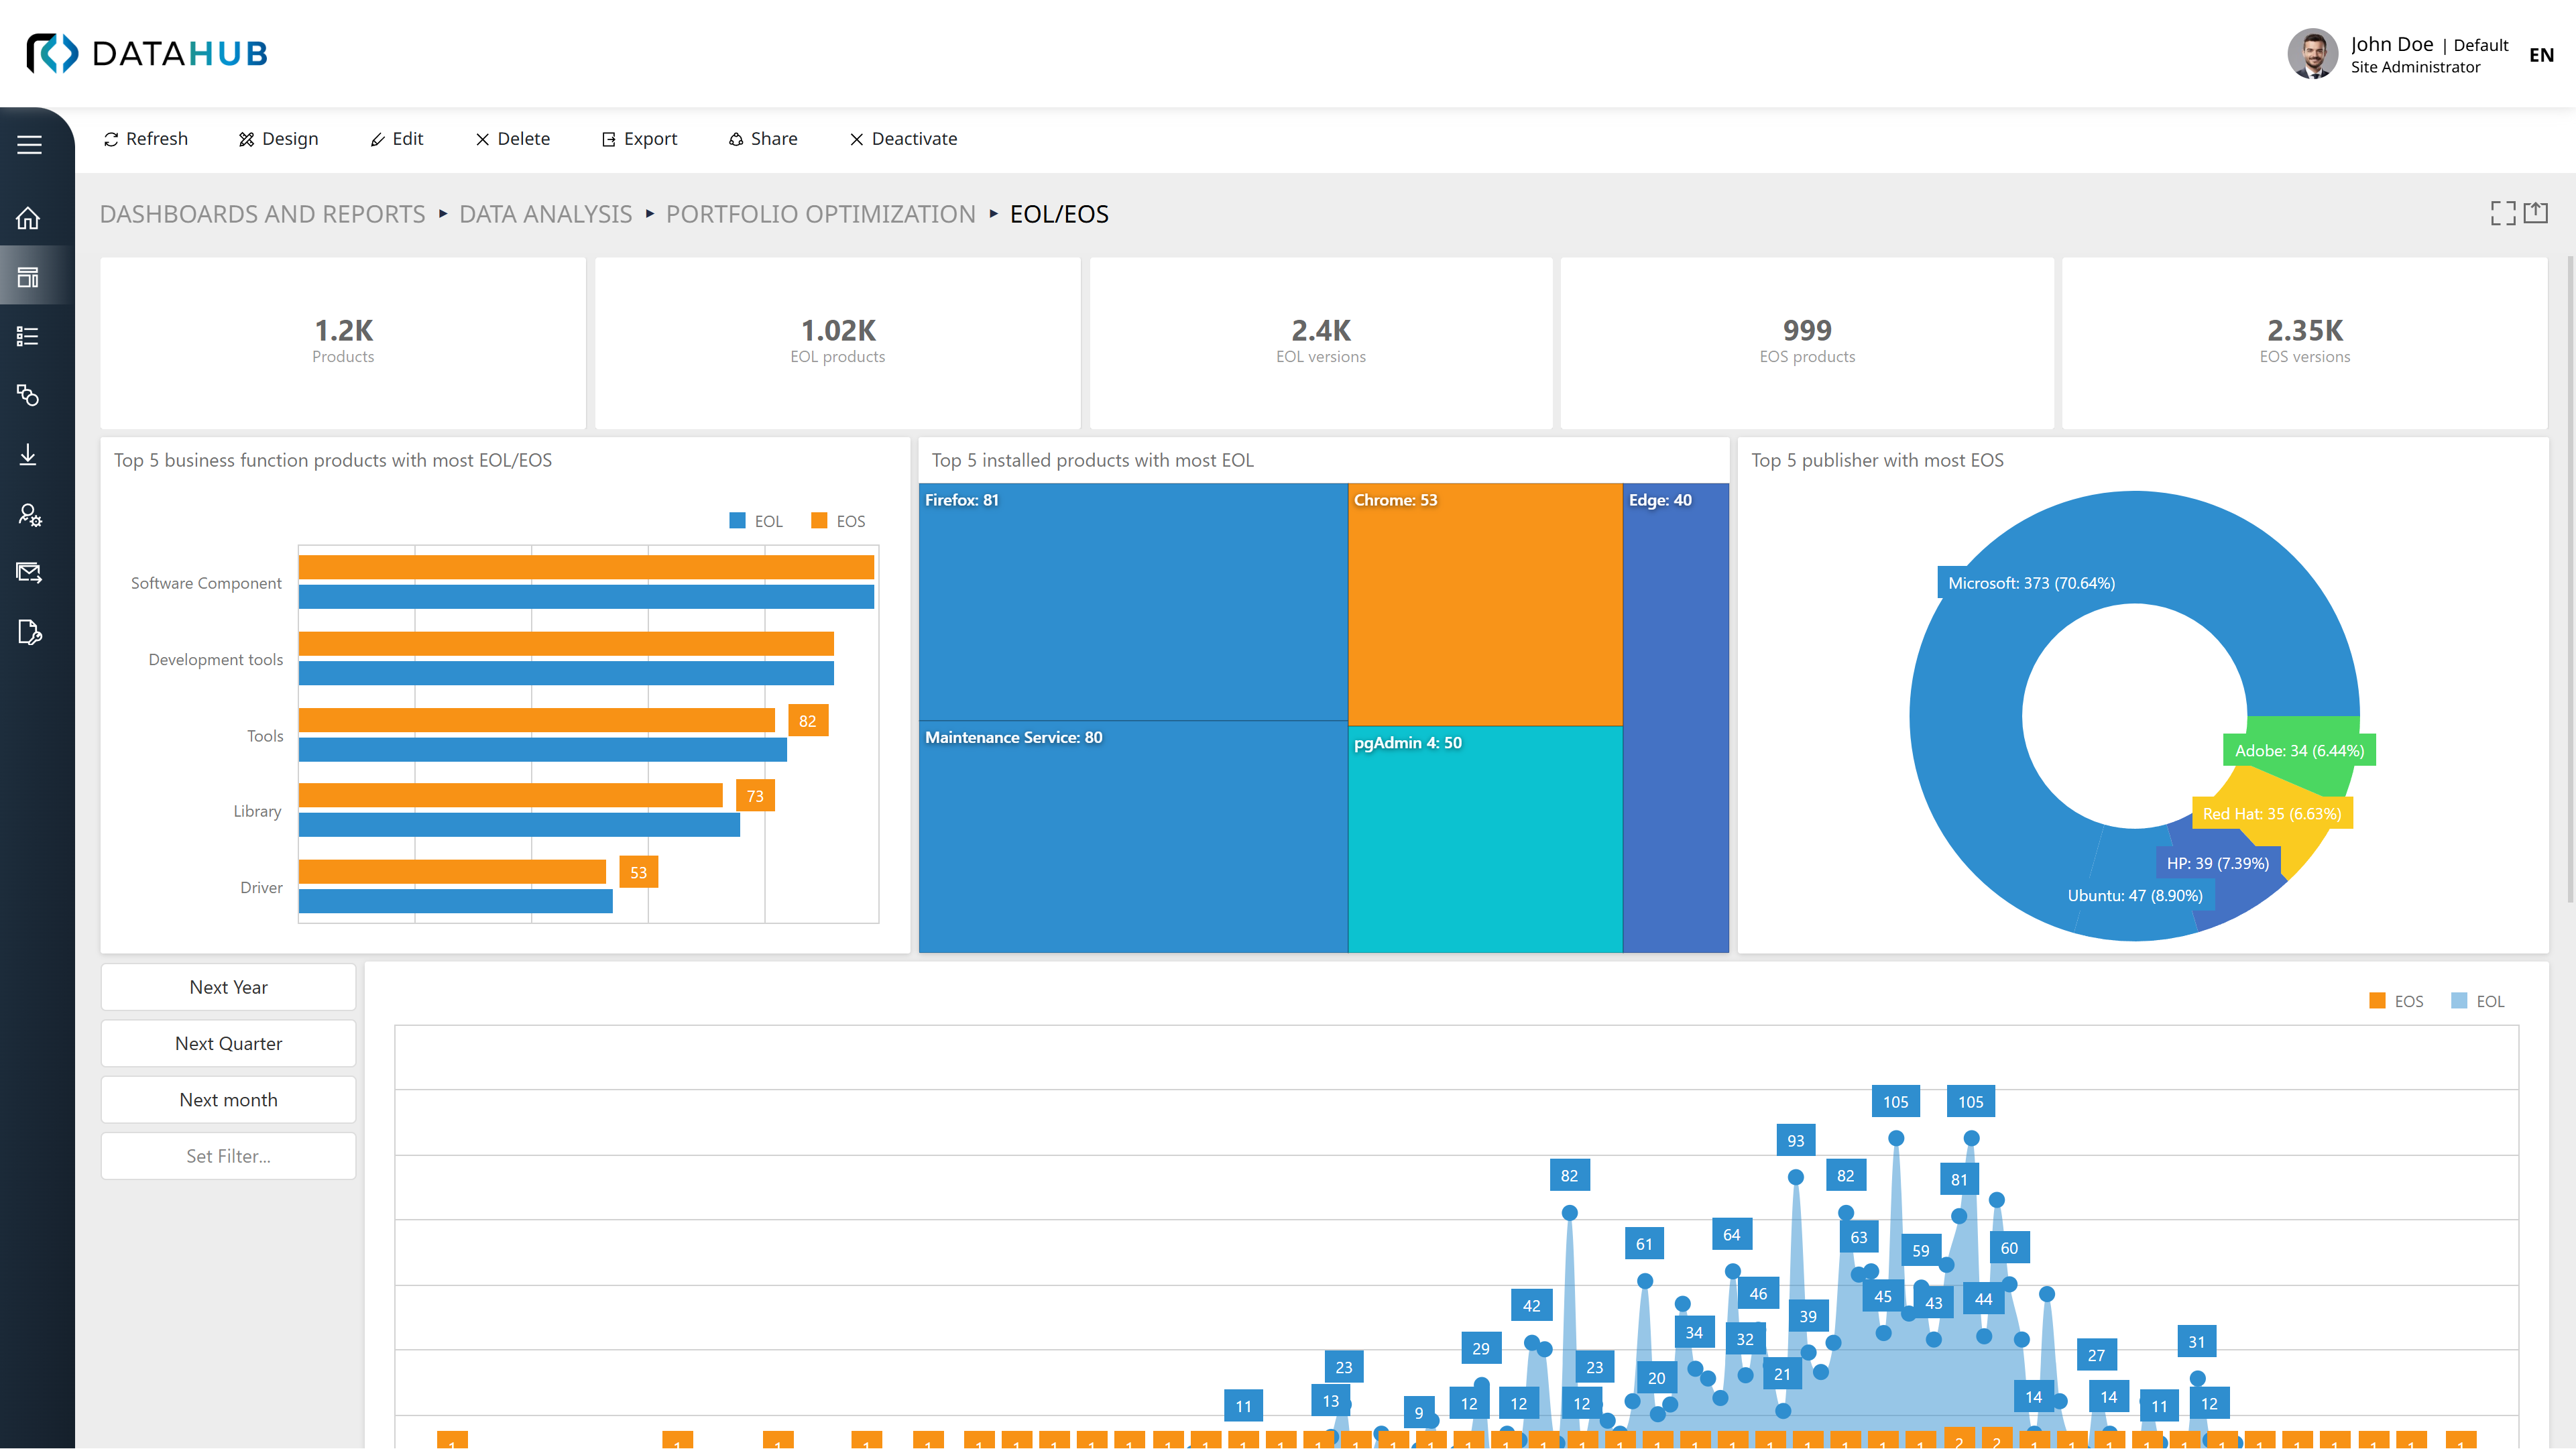Open user settings sidebar icon

point(29,514)
